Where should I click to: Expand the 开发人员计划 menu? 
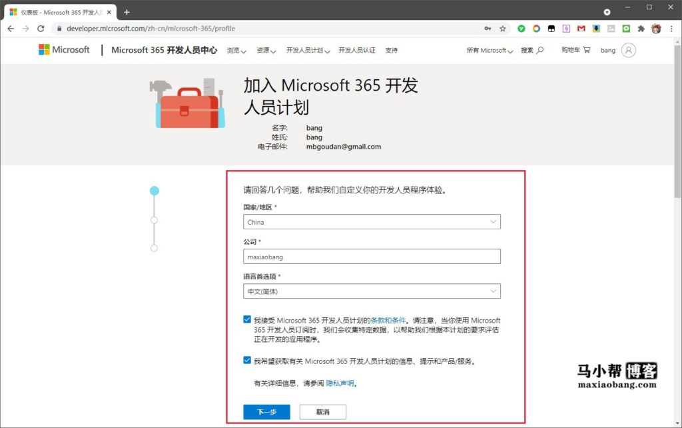308,50
